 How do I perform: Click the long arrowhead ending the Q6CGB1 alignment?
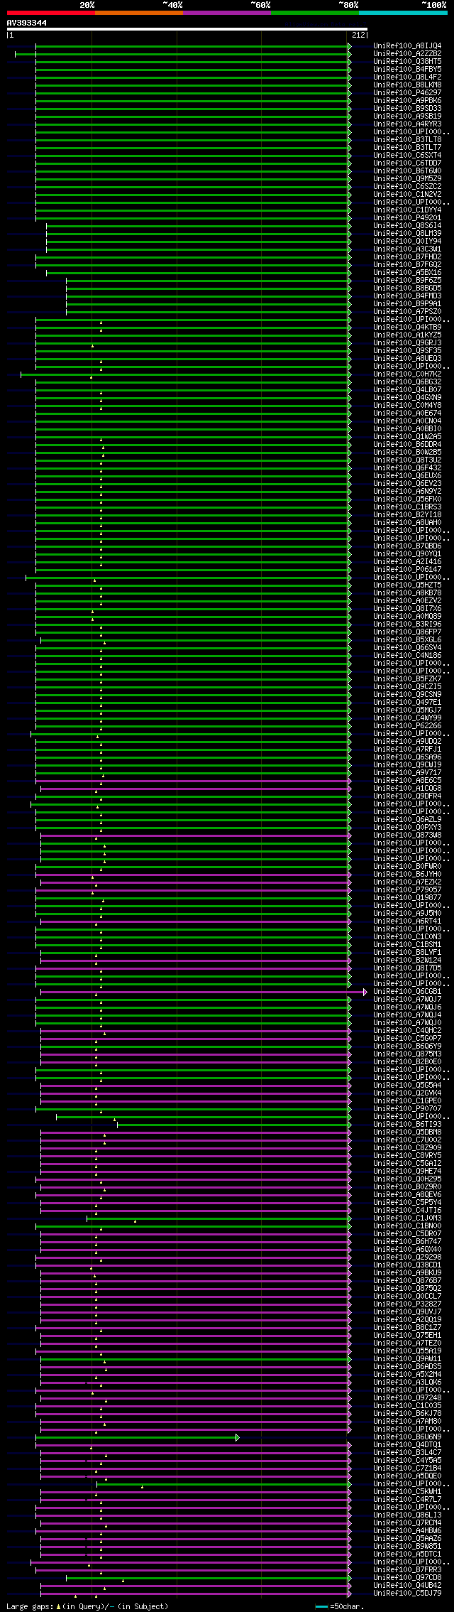(365, 992)
